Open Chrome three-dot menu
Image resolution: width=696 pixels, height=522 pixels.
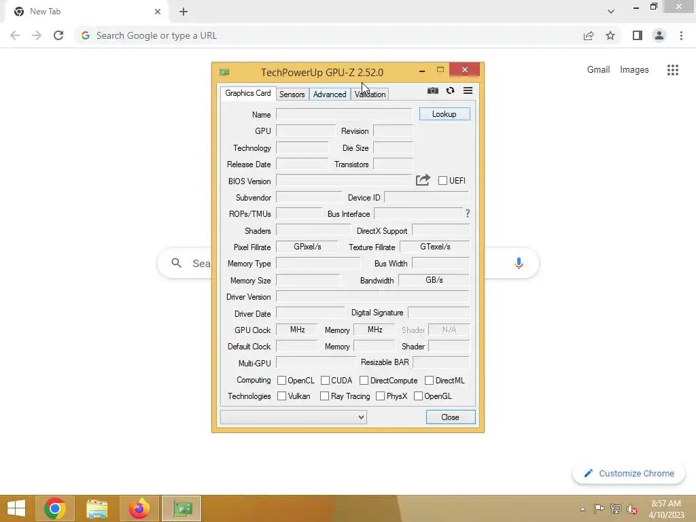[681, 35]
